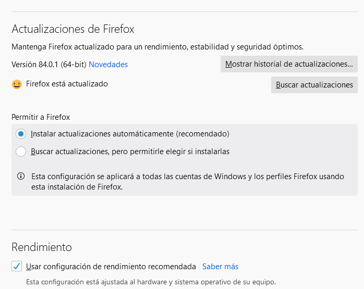Follow the Saber más link
The height and width of the screenshot is (289, 364).
click(x=220, y=267)
